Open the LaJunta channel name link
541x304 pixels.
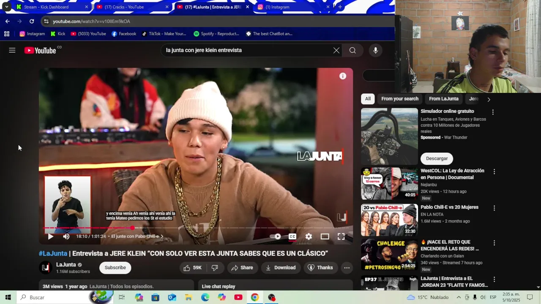pos(66,265)
